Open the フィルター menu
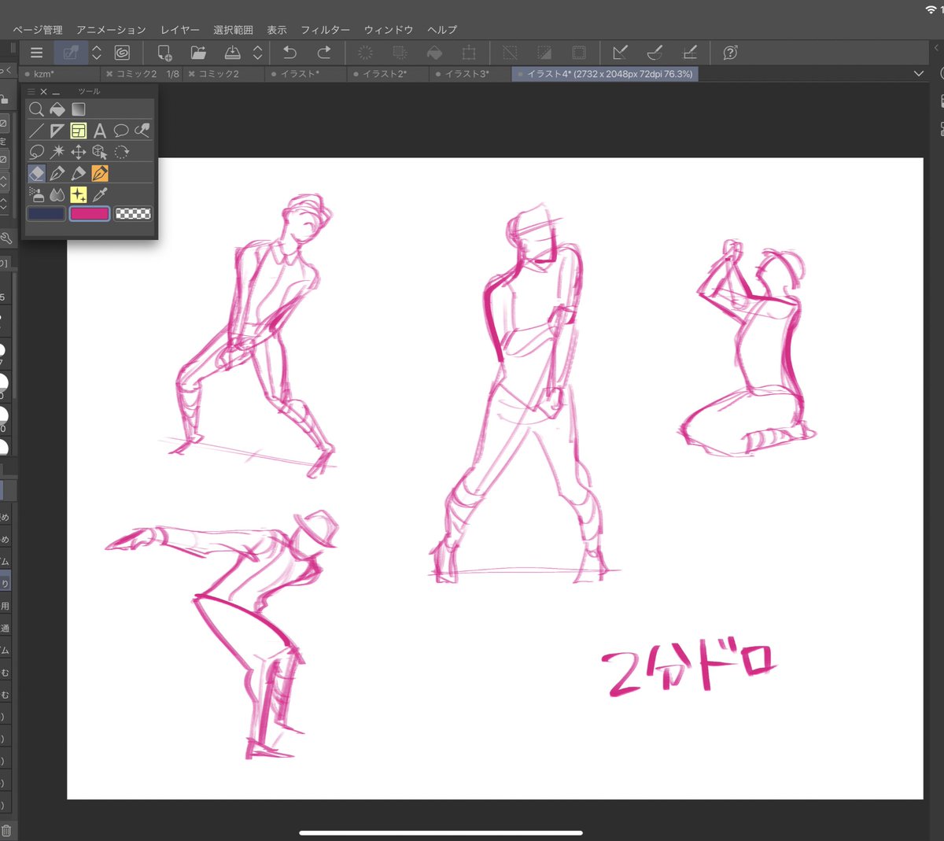 coord(326,30)
